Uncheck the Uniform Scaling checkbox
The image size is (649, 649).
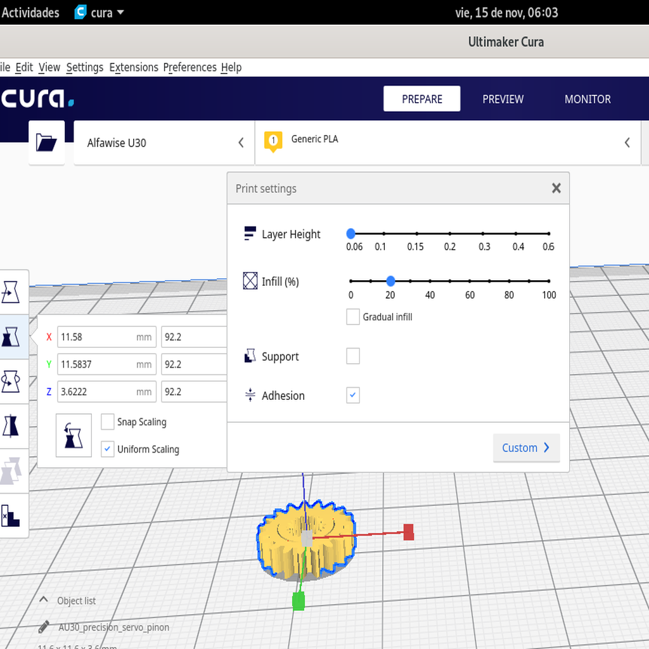coord(108,449)
